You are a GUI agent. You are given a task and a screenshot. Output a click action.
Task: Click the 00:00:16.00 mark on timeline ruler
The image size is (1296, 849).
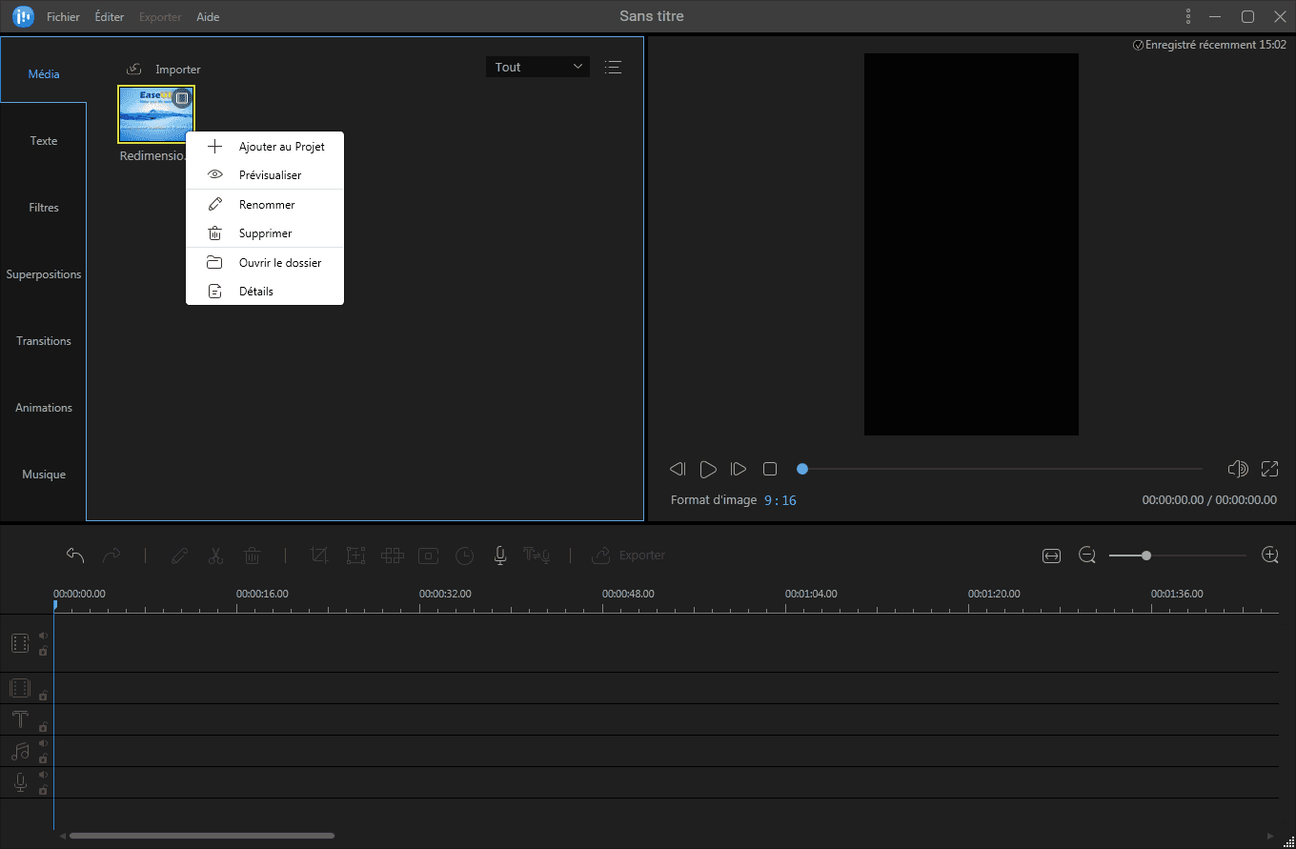tap(262, 594)
